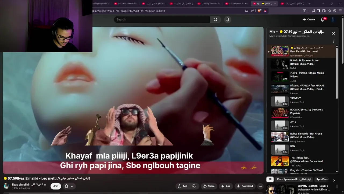Select the All filter chip

(270, 179)
